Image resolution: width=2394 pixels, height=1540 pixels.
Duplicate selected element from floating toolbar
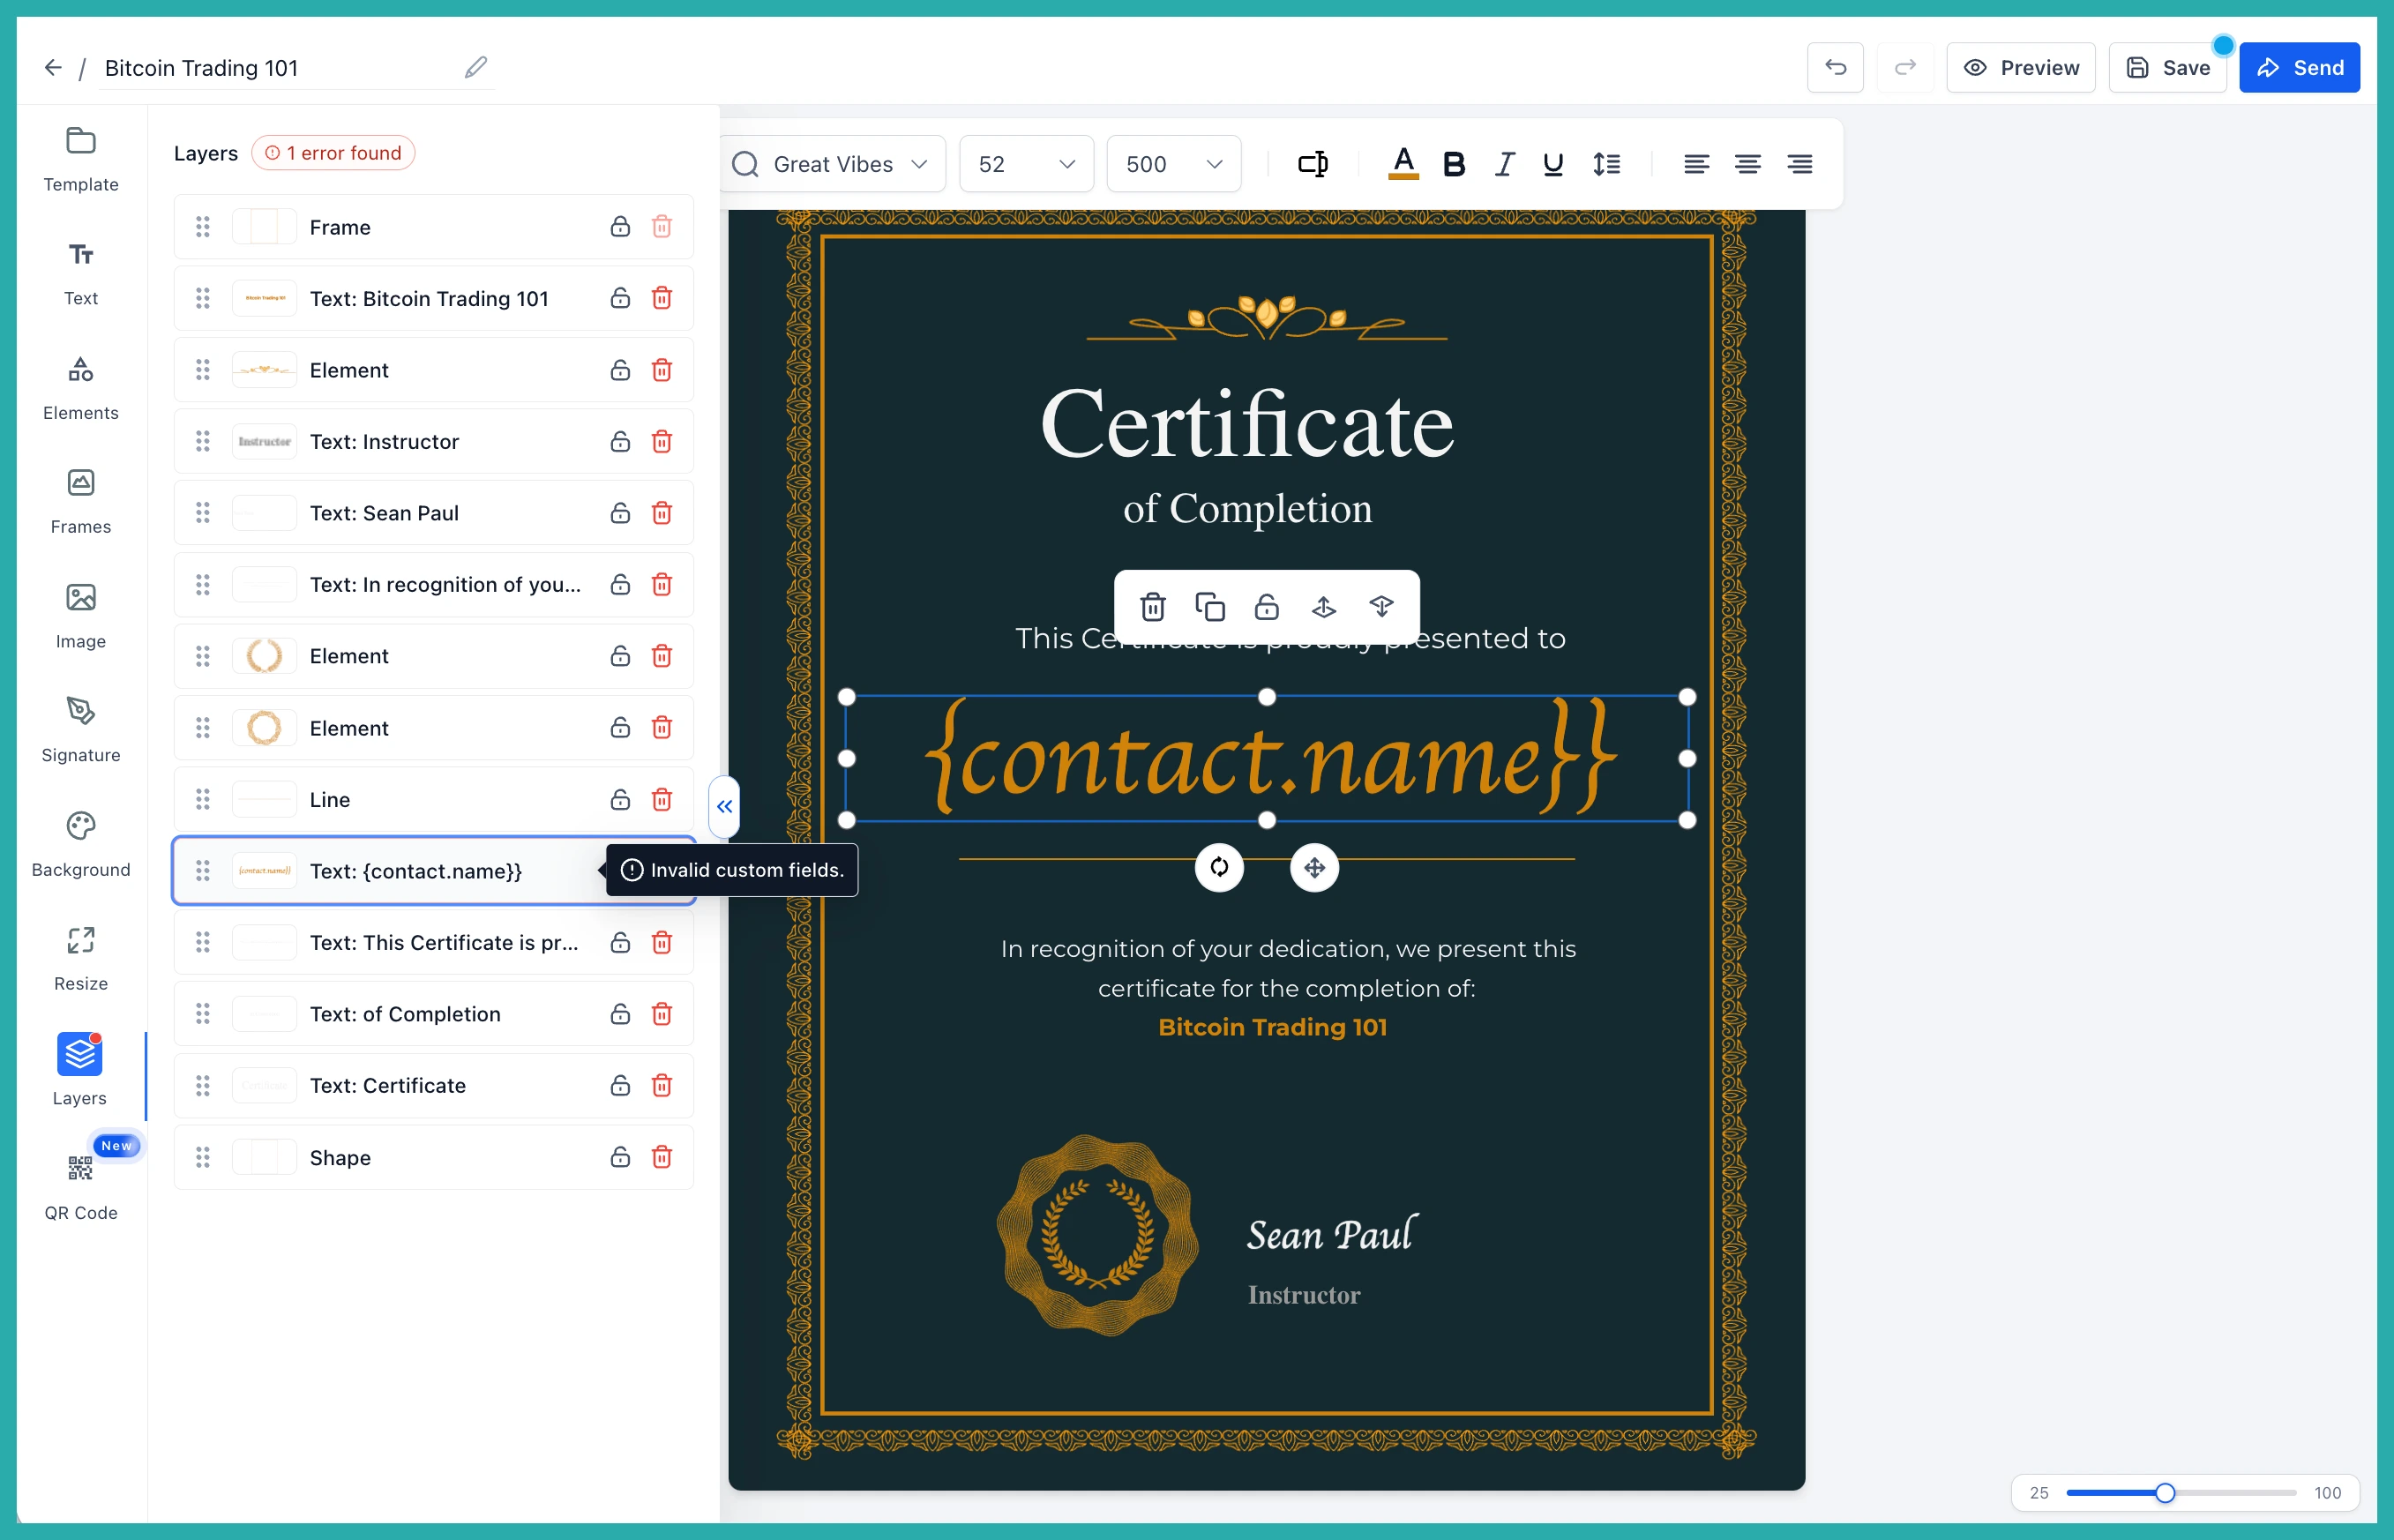(x=1209, y=607)
